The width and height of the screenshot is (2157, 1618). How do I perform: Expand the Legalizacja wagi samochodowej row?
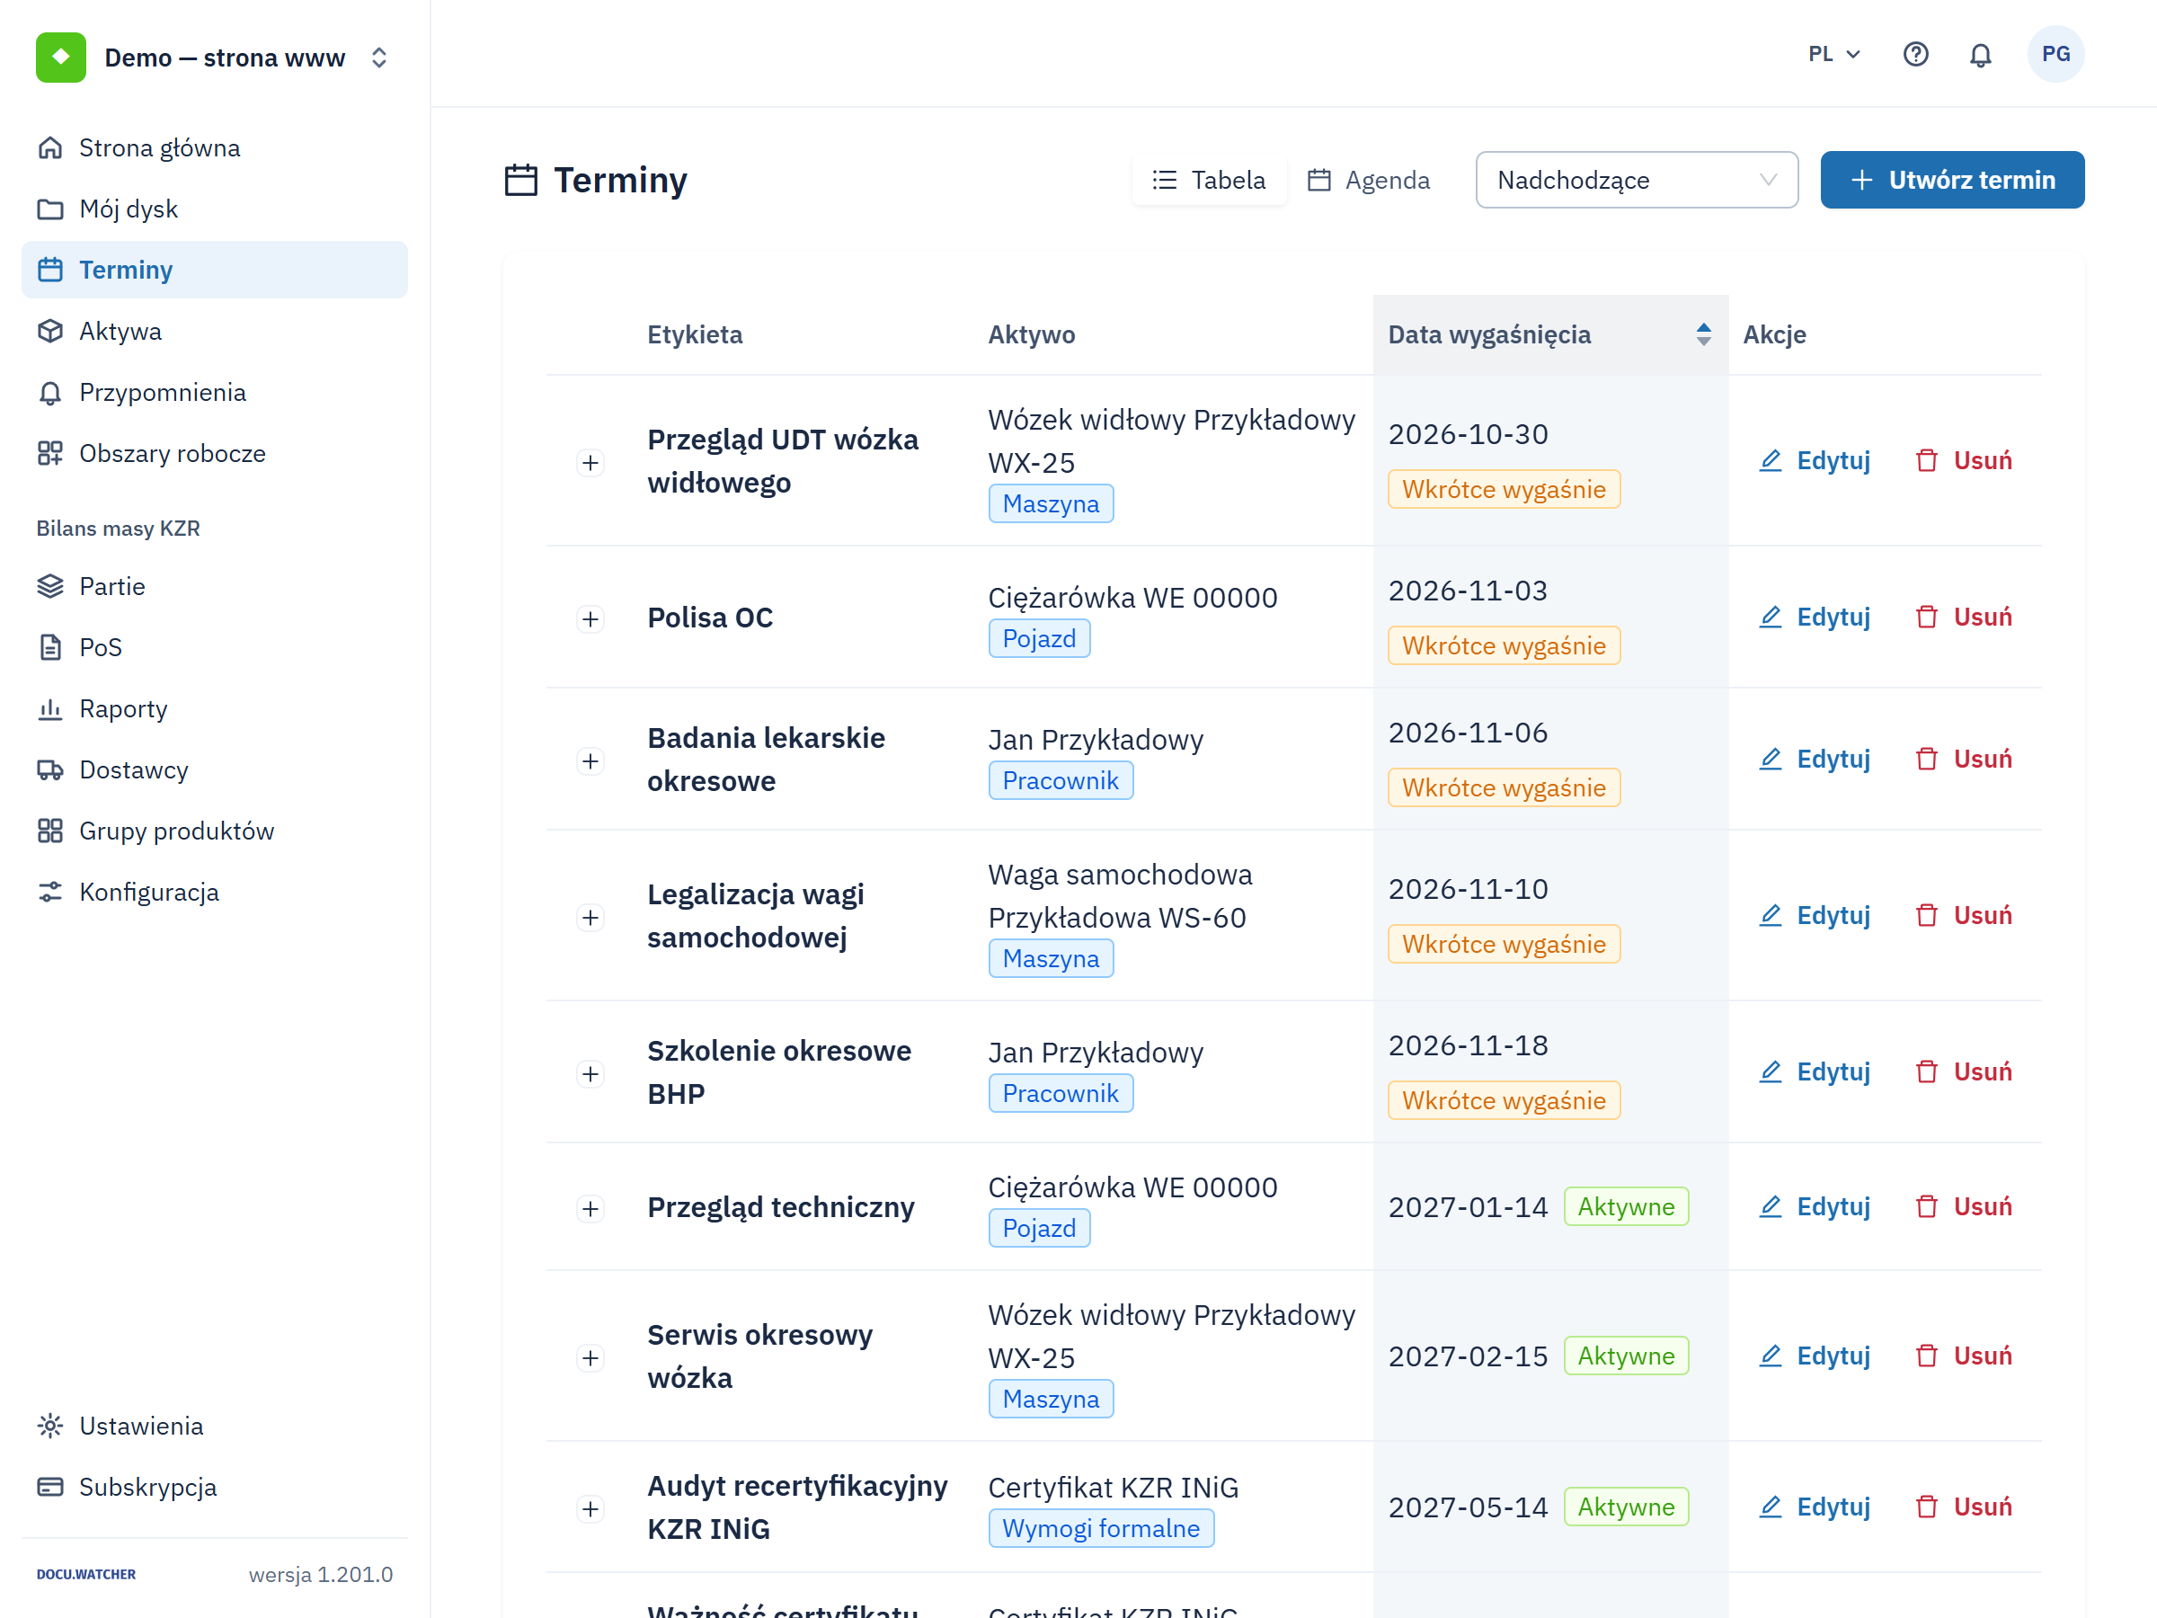(x=590, y=918)
